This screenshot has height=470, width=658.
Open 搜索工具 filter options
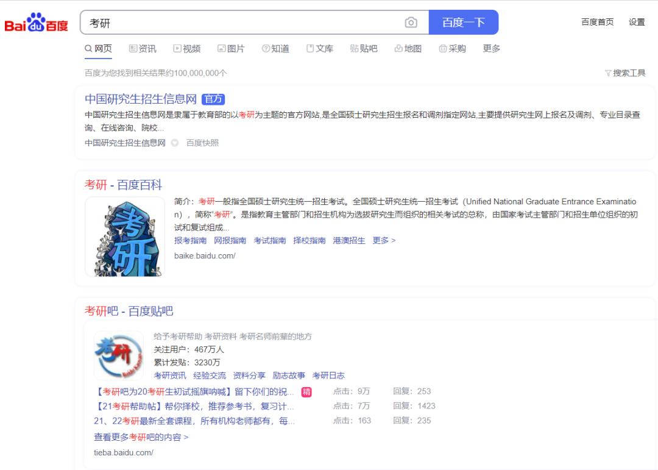point(625,73)
